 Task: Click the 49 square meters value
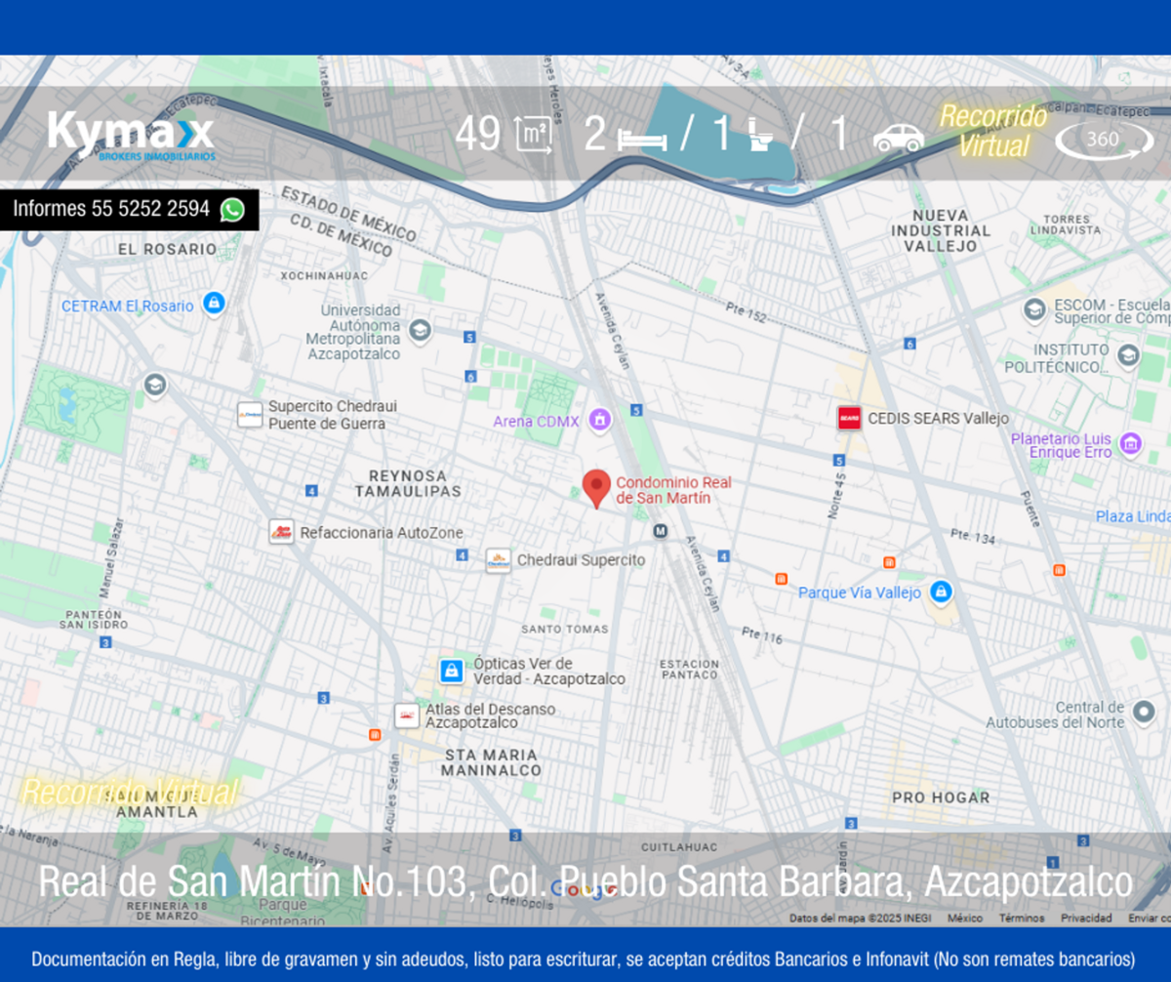[x=478, y=135]
